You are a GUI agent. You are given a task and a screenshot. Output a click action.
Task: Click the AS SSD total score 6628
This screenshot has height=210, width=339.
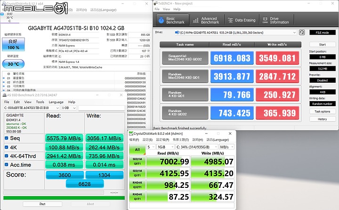pyautogui.click(x=85, y=184)
